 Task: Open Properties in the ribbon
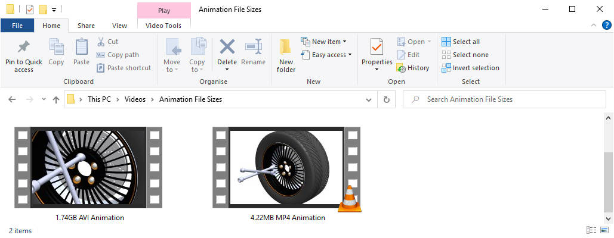pos(377,48)
